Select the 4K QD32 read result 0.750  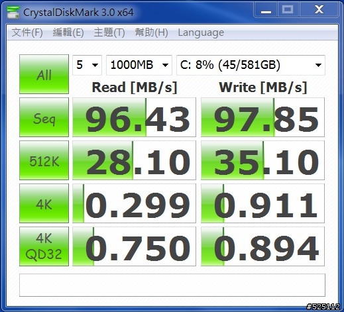click(x=134, y=246)
